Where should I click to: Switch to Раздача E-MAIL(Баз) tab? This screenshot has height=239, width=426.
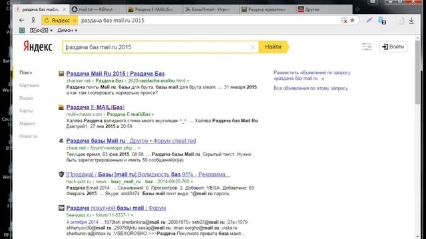click(154, 9)
